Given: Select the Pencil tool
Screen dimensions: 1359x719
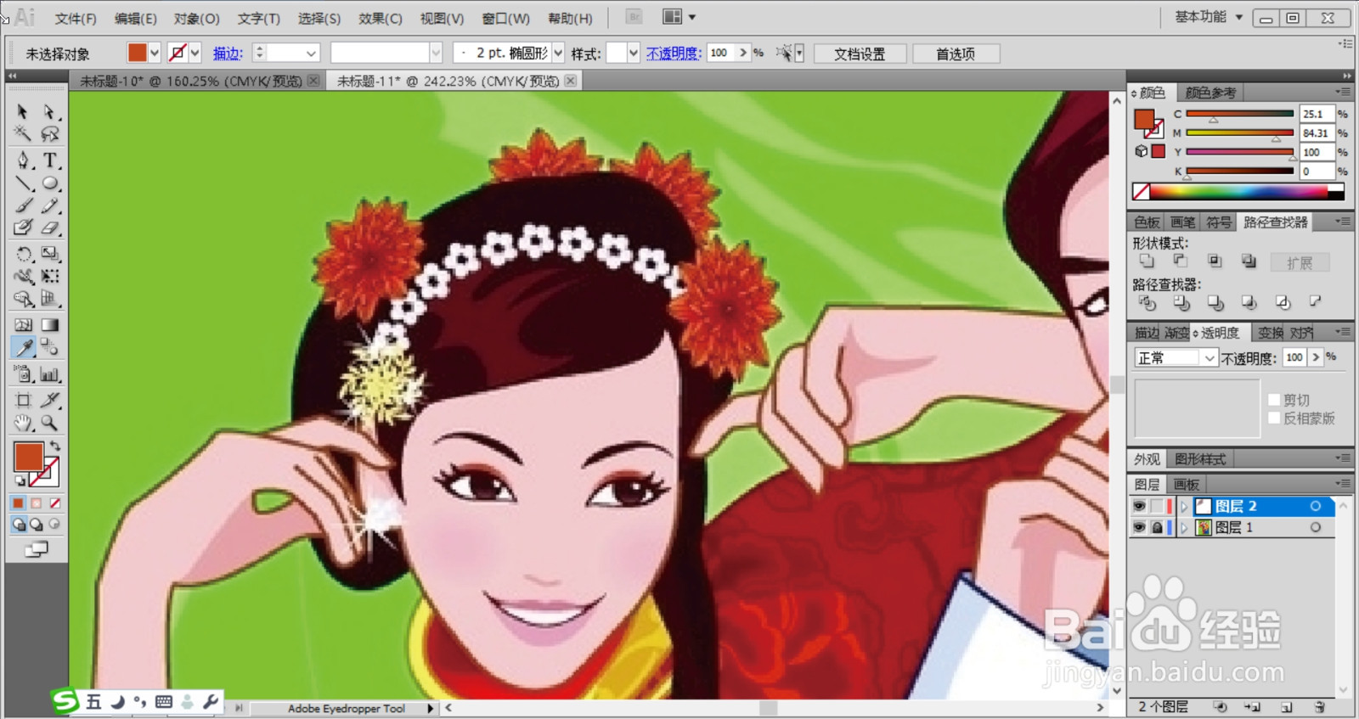Looking at the screenshot, I should (x=49, y=205).
